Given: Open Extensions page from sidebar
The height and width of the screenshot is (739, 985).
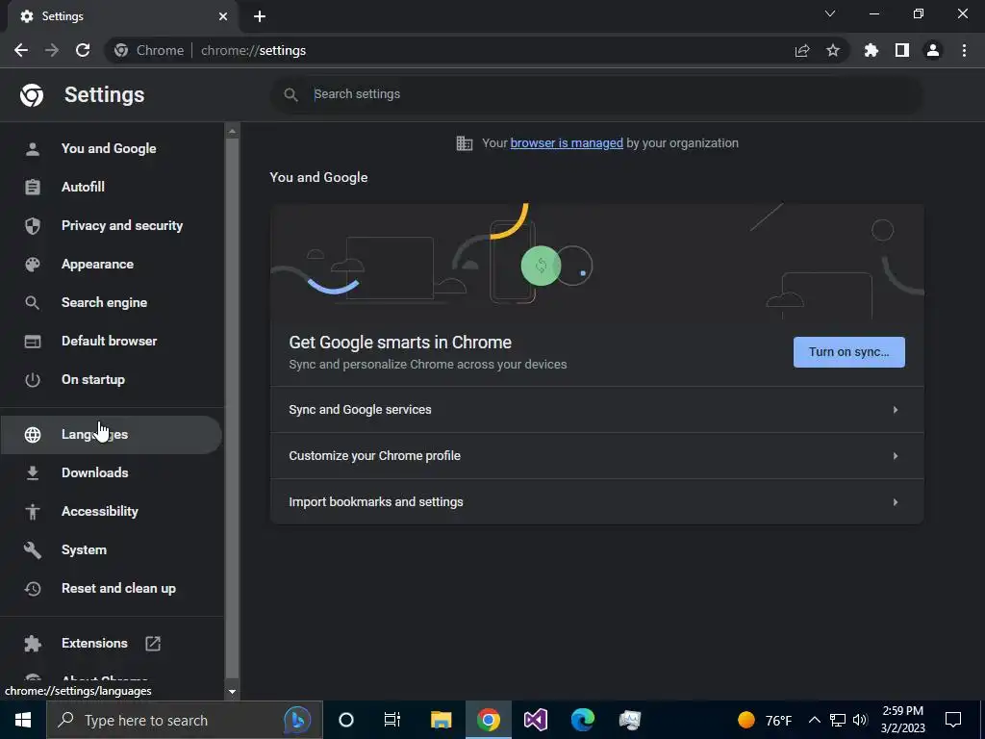Looking at the screenshot, I should click(111, 644).
